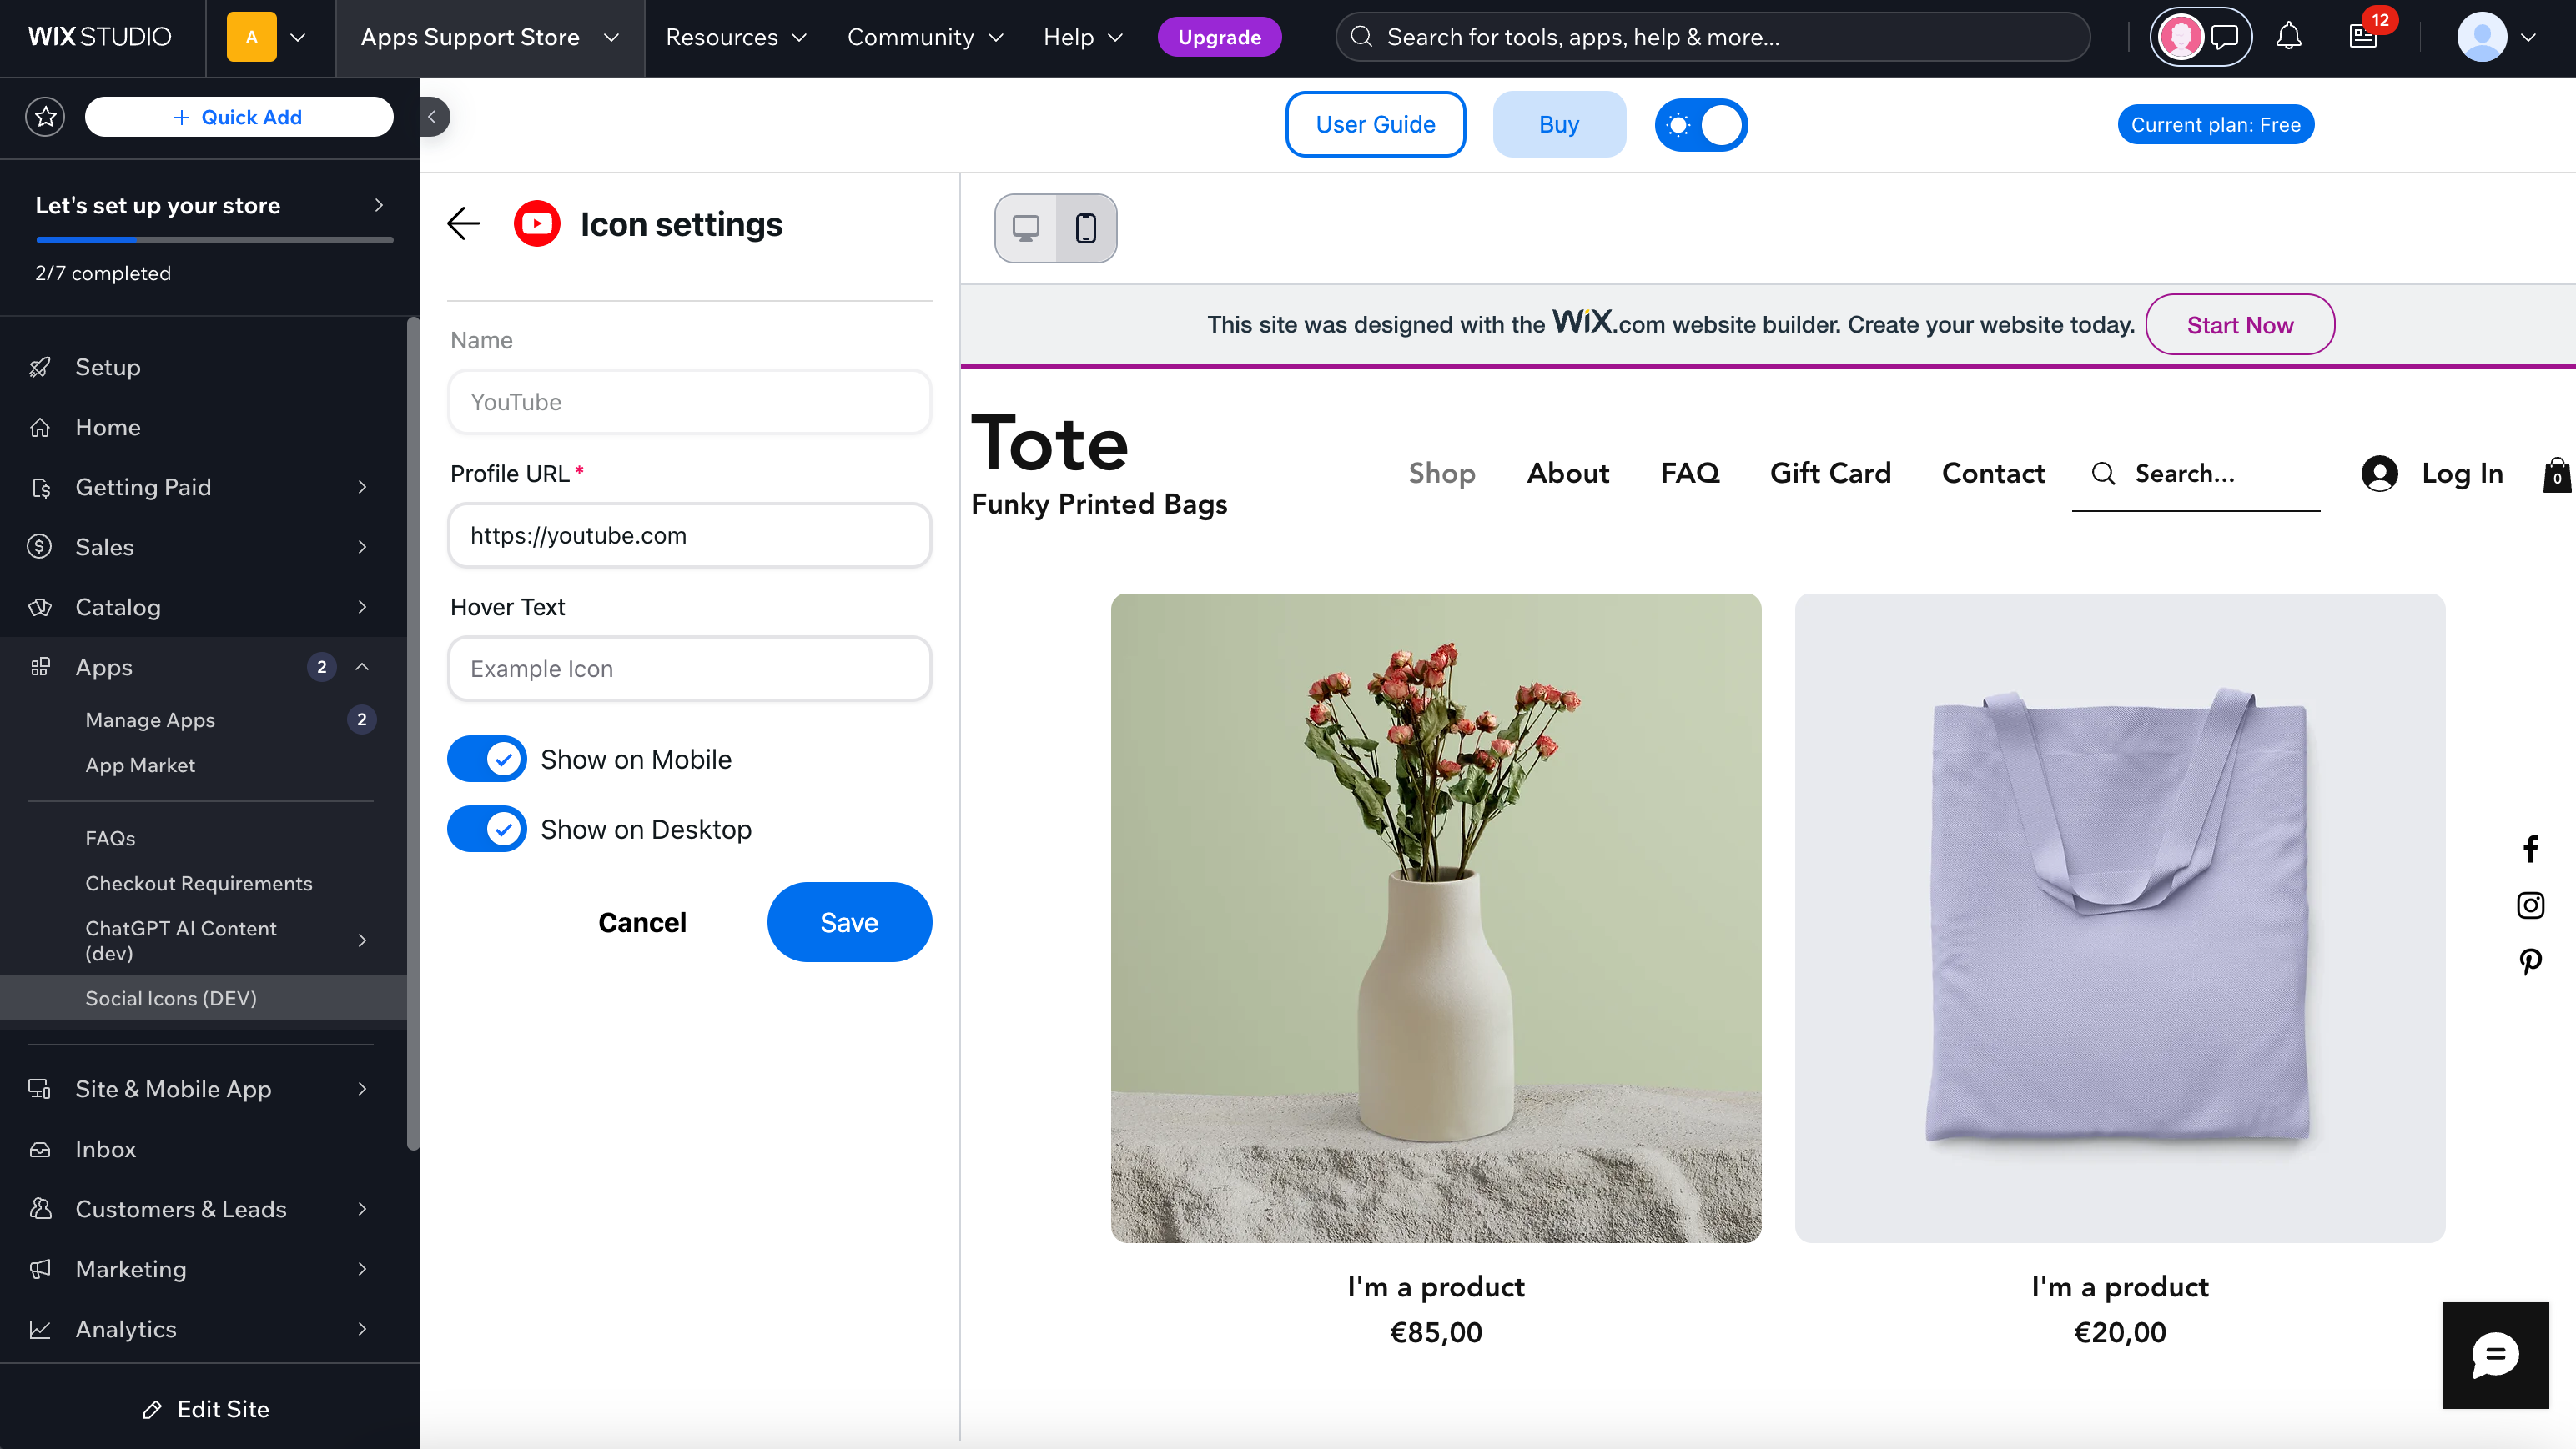
Task: Click the Profile URL field
Action: tap(690, 535)
